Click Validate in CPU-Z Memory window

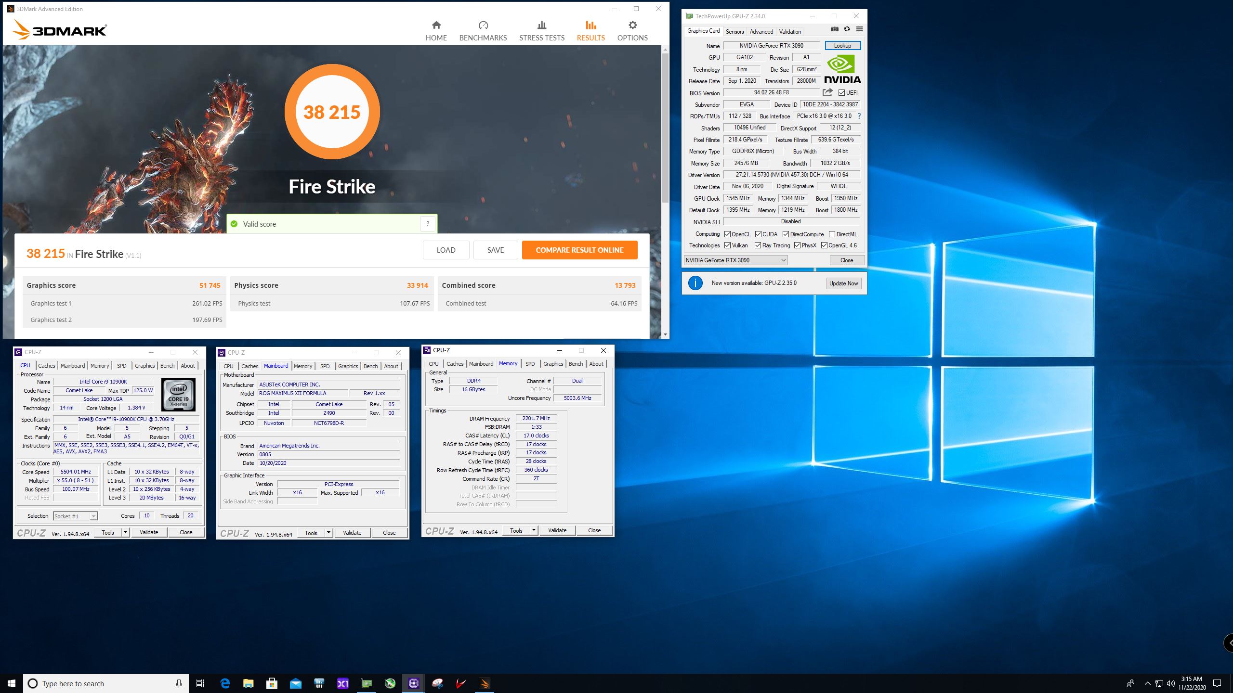557,530
